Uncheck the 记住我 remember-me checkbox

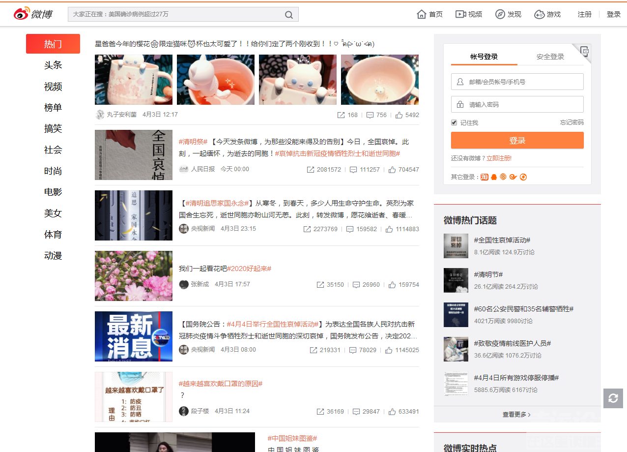[454, 122]
